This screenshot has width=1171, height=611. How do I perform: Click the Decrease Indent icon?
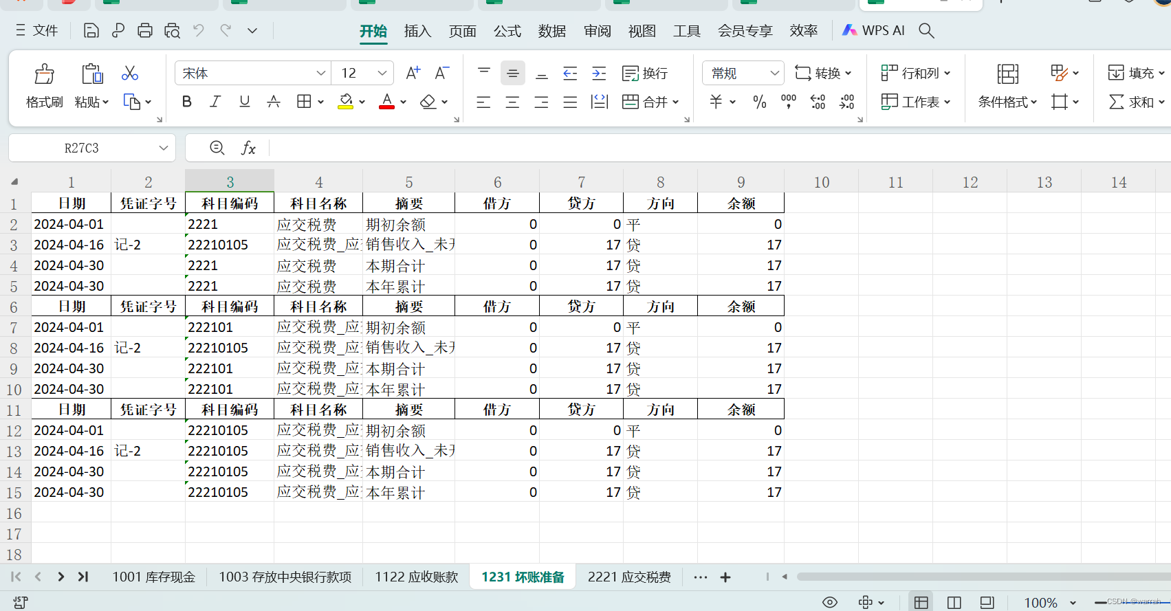[570, 73]
